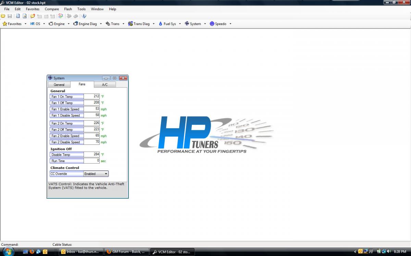Click the Fan 2 On Temp value field
411x256 pixels.
91,123
